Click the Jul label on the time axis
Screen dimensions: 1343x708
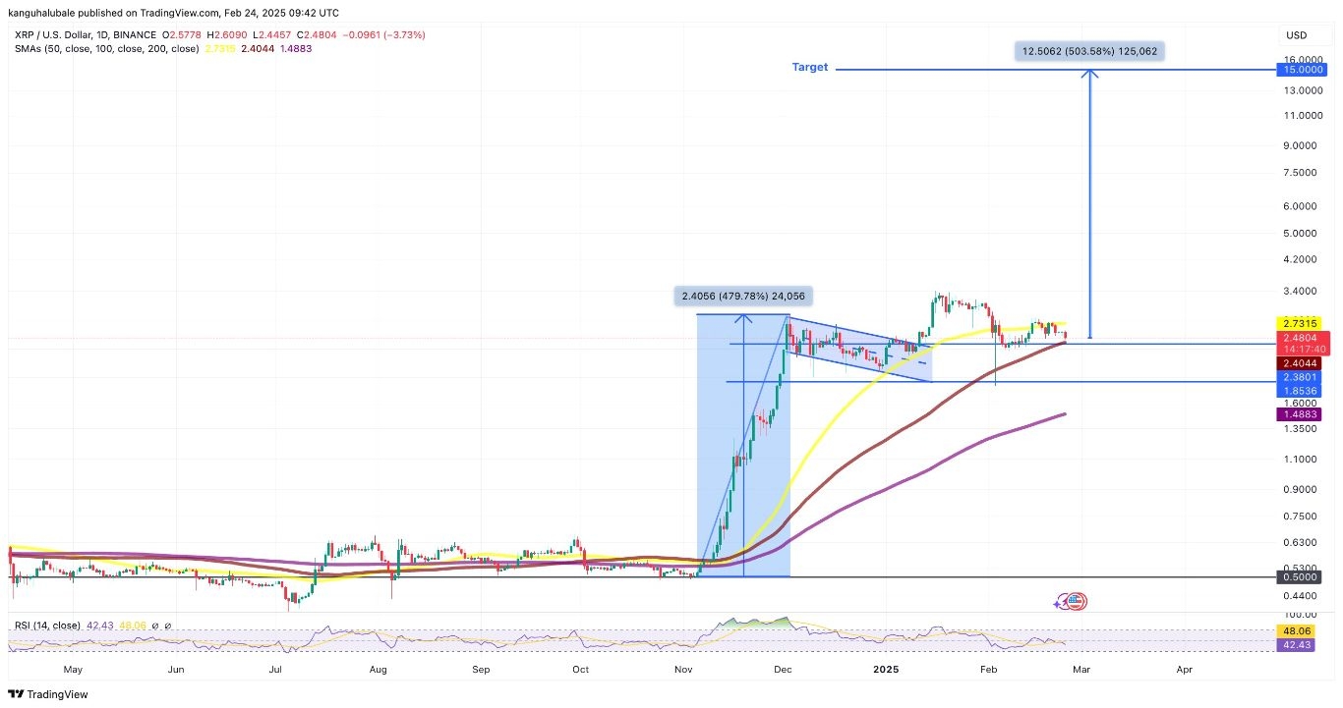pyautogui.click(x=276, y=670)
